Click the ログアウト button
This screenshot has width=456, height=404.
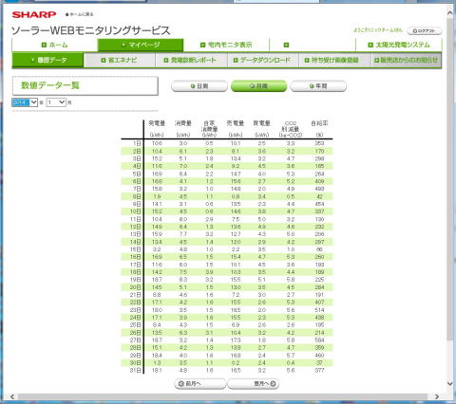pos(424,31)
